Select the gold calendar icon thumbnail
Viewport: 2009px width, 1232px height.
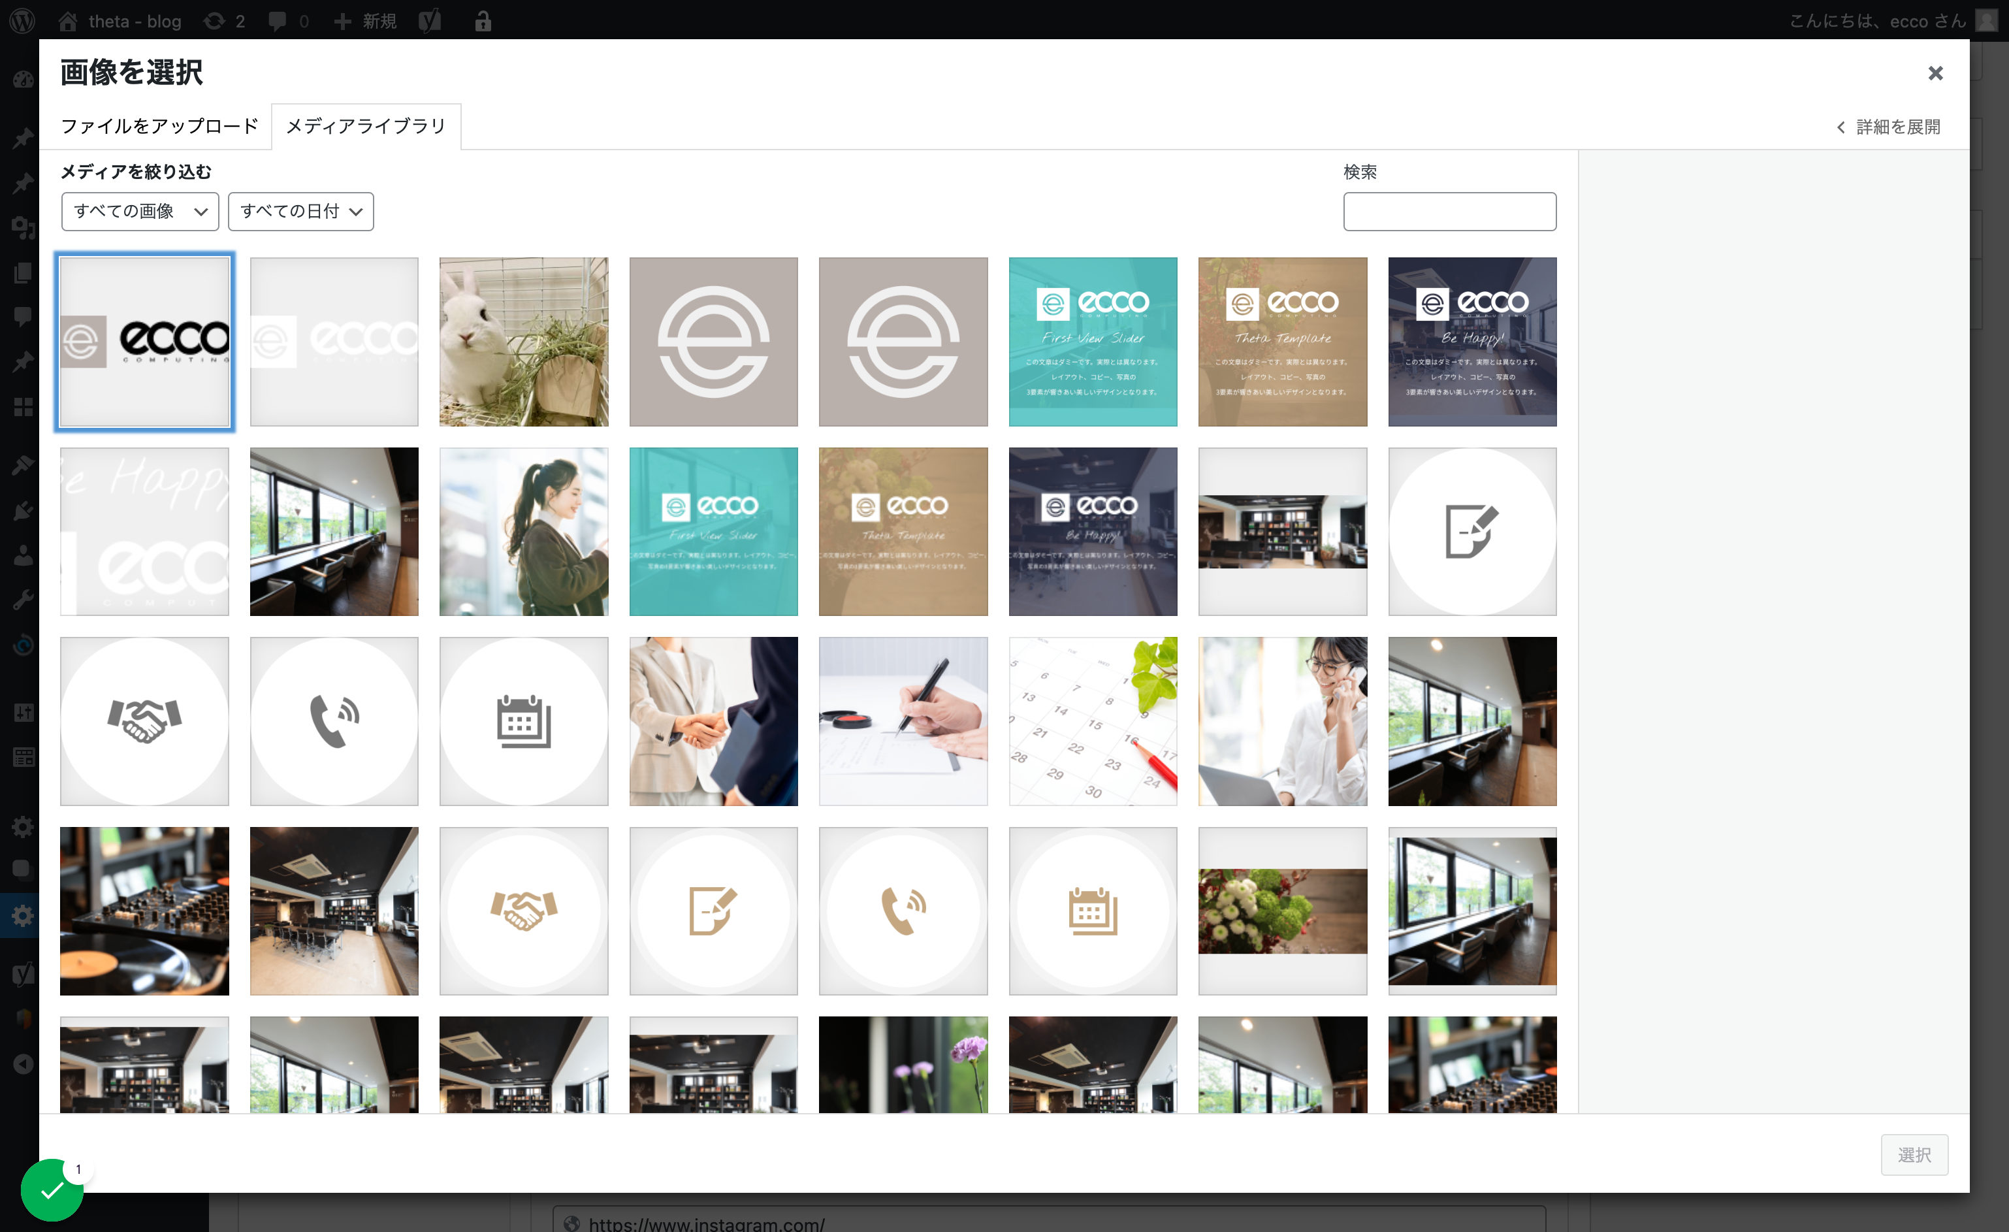click(1093, 911)
